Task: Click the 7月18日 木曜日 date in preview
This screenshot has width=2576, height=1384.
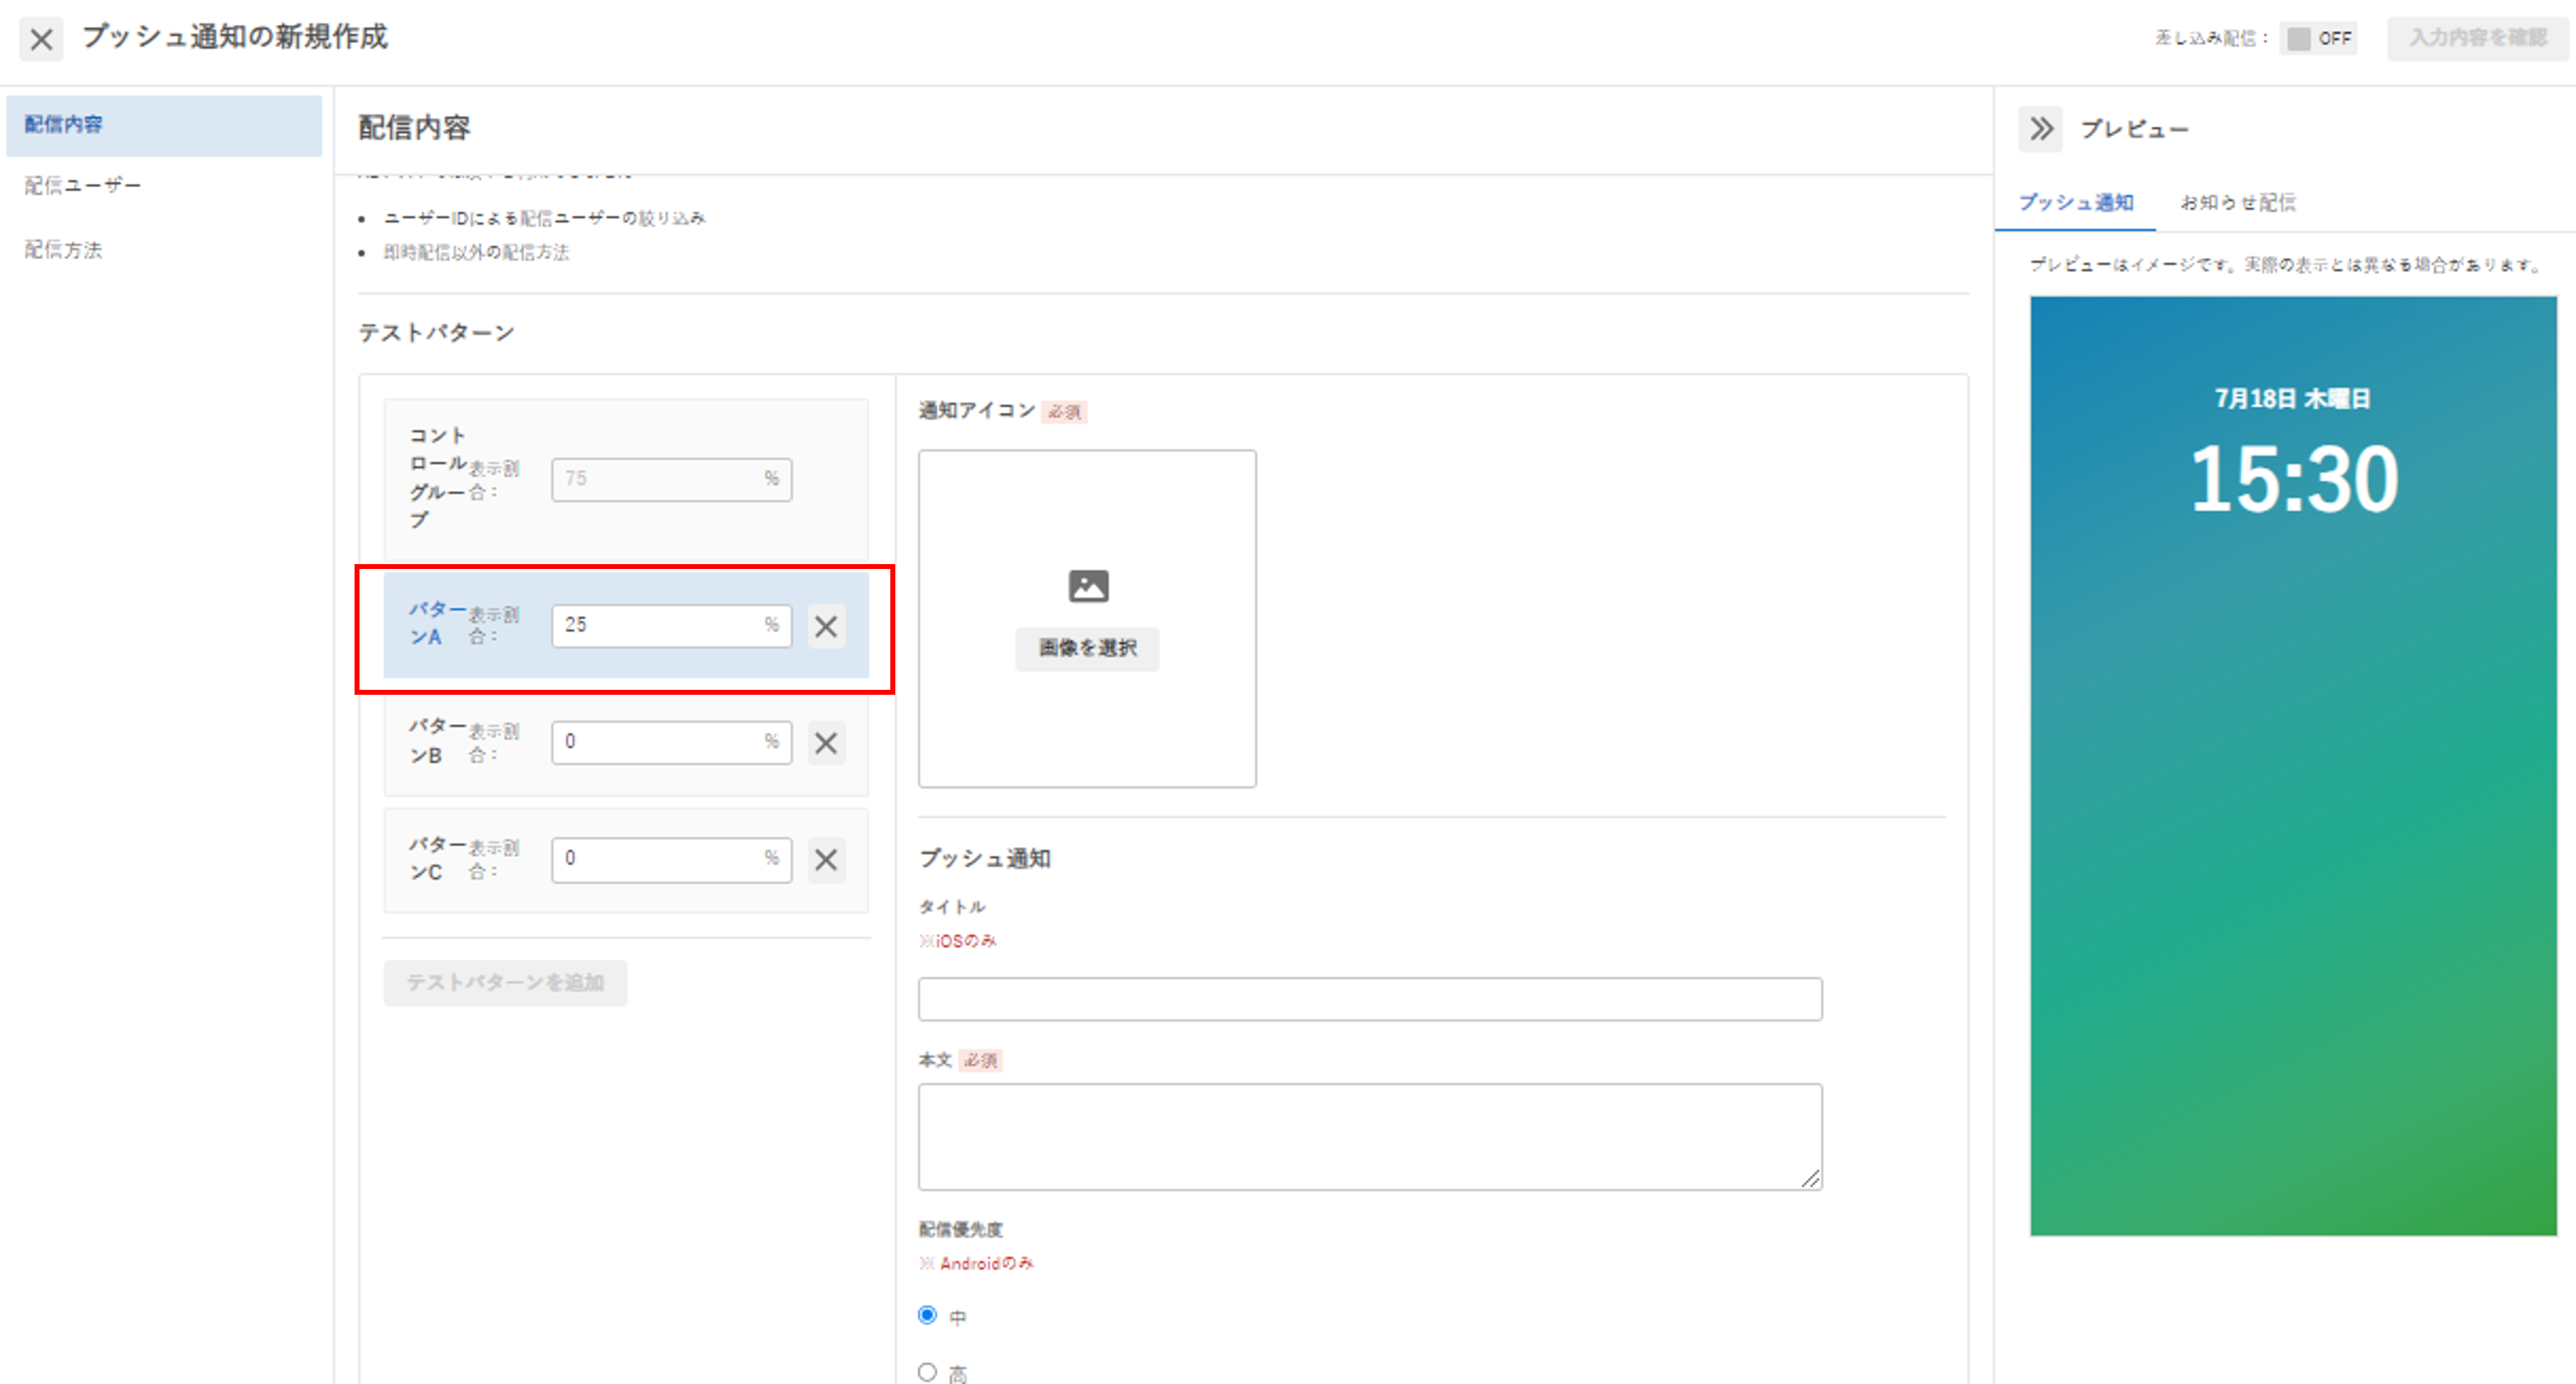Action: click(x=2292, y=399)
